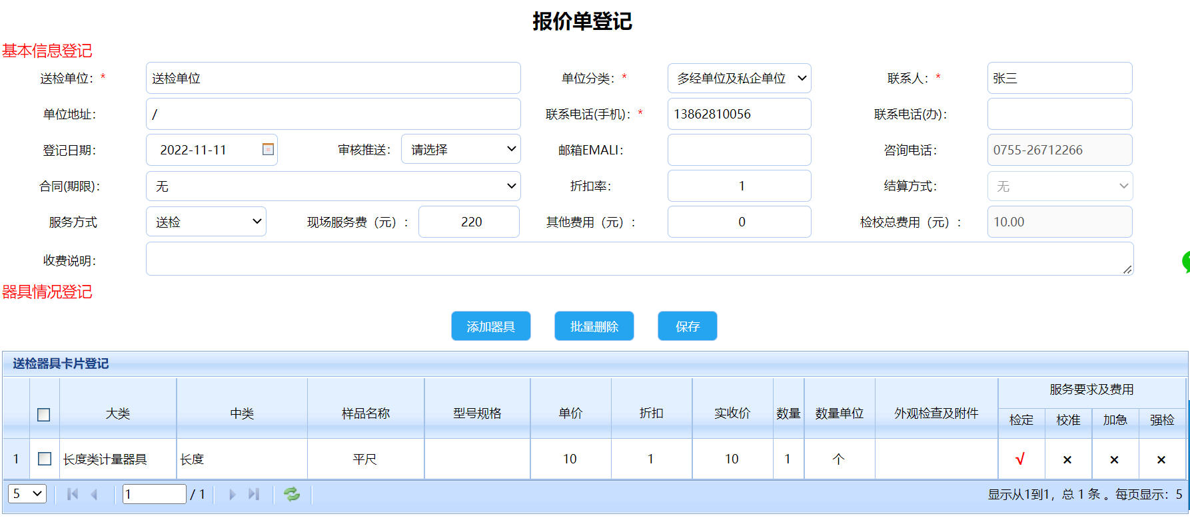Expand the 审核推送 请选择 dropdown
Viewport: 1190px width, 518px height.
point(460,149)
